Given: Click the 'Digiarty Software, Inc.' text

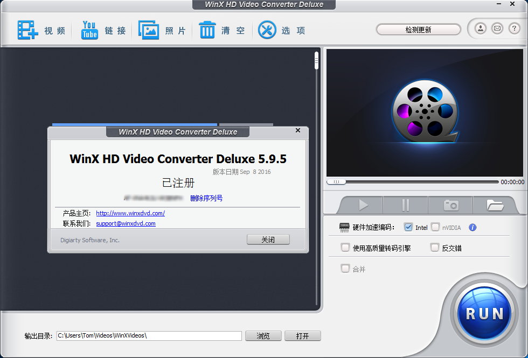Looking at the screenshot, I should click(x=90, y=240).
